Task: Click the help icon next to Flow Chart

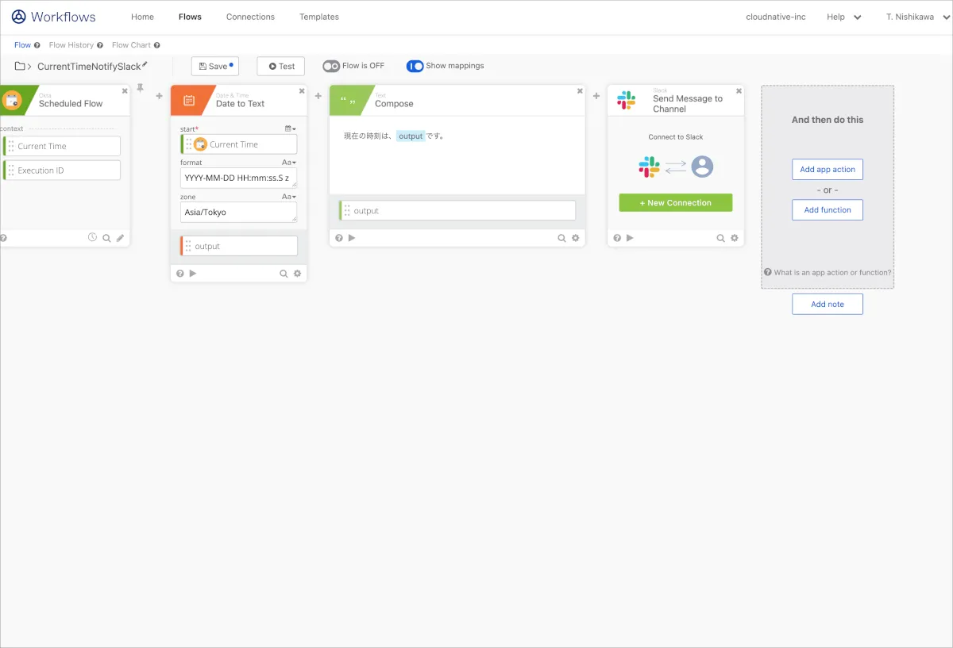Action: 157,45
